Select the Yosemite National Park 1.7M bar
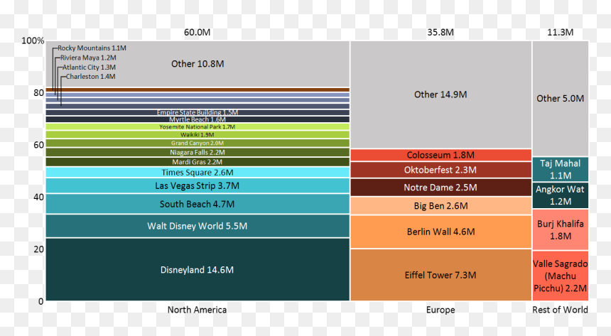This screenshot has height=336, width=611. (x=198, y=126)
